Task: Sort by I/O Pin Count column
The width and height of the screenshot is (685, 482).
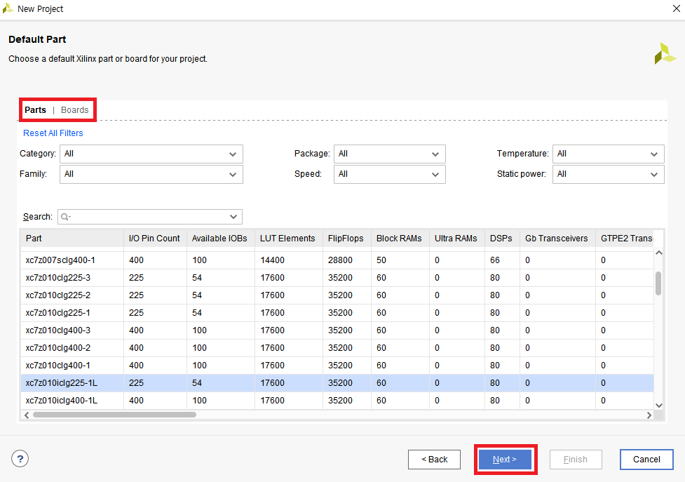Action: pyautogui.click(x=155, y=238)
